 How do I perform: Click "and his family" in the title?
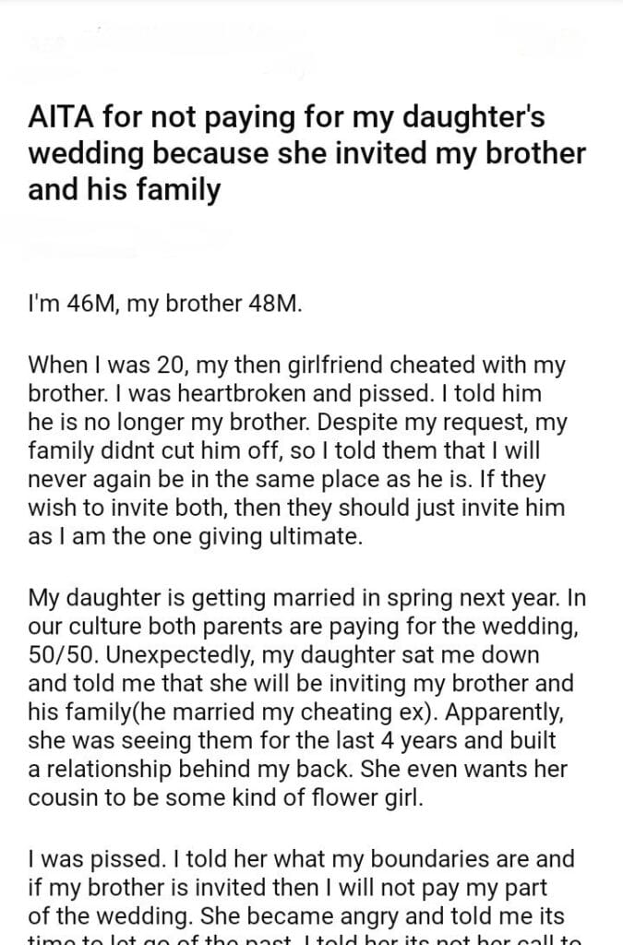125,191
